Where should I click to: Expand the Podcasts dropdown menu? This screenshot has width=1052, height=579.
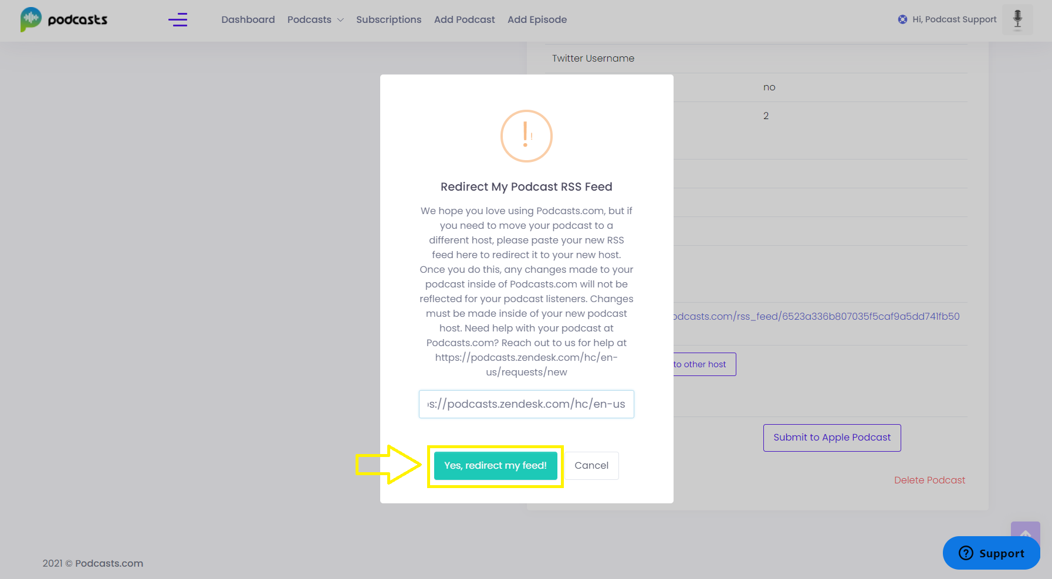point(315,19)
